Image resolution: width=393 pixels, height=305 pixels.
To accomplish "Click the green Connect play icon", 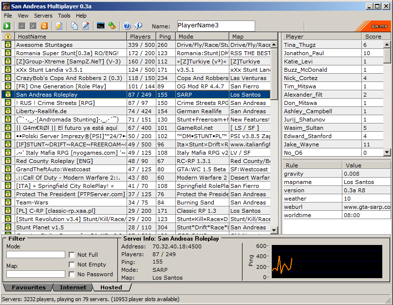I will (7, 26).
